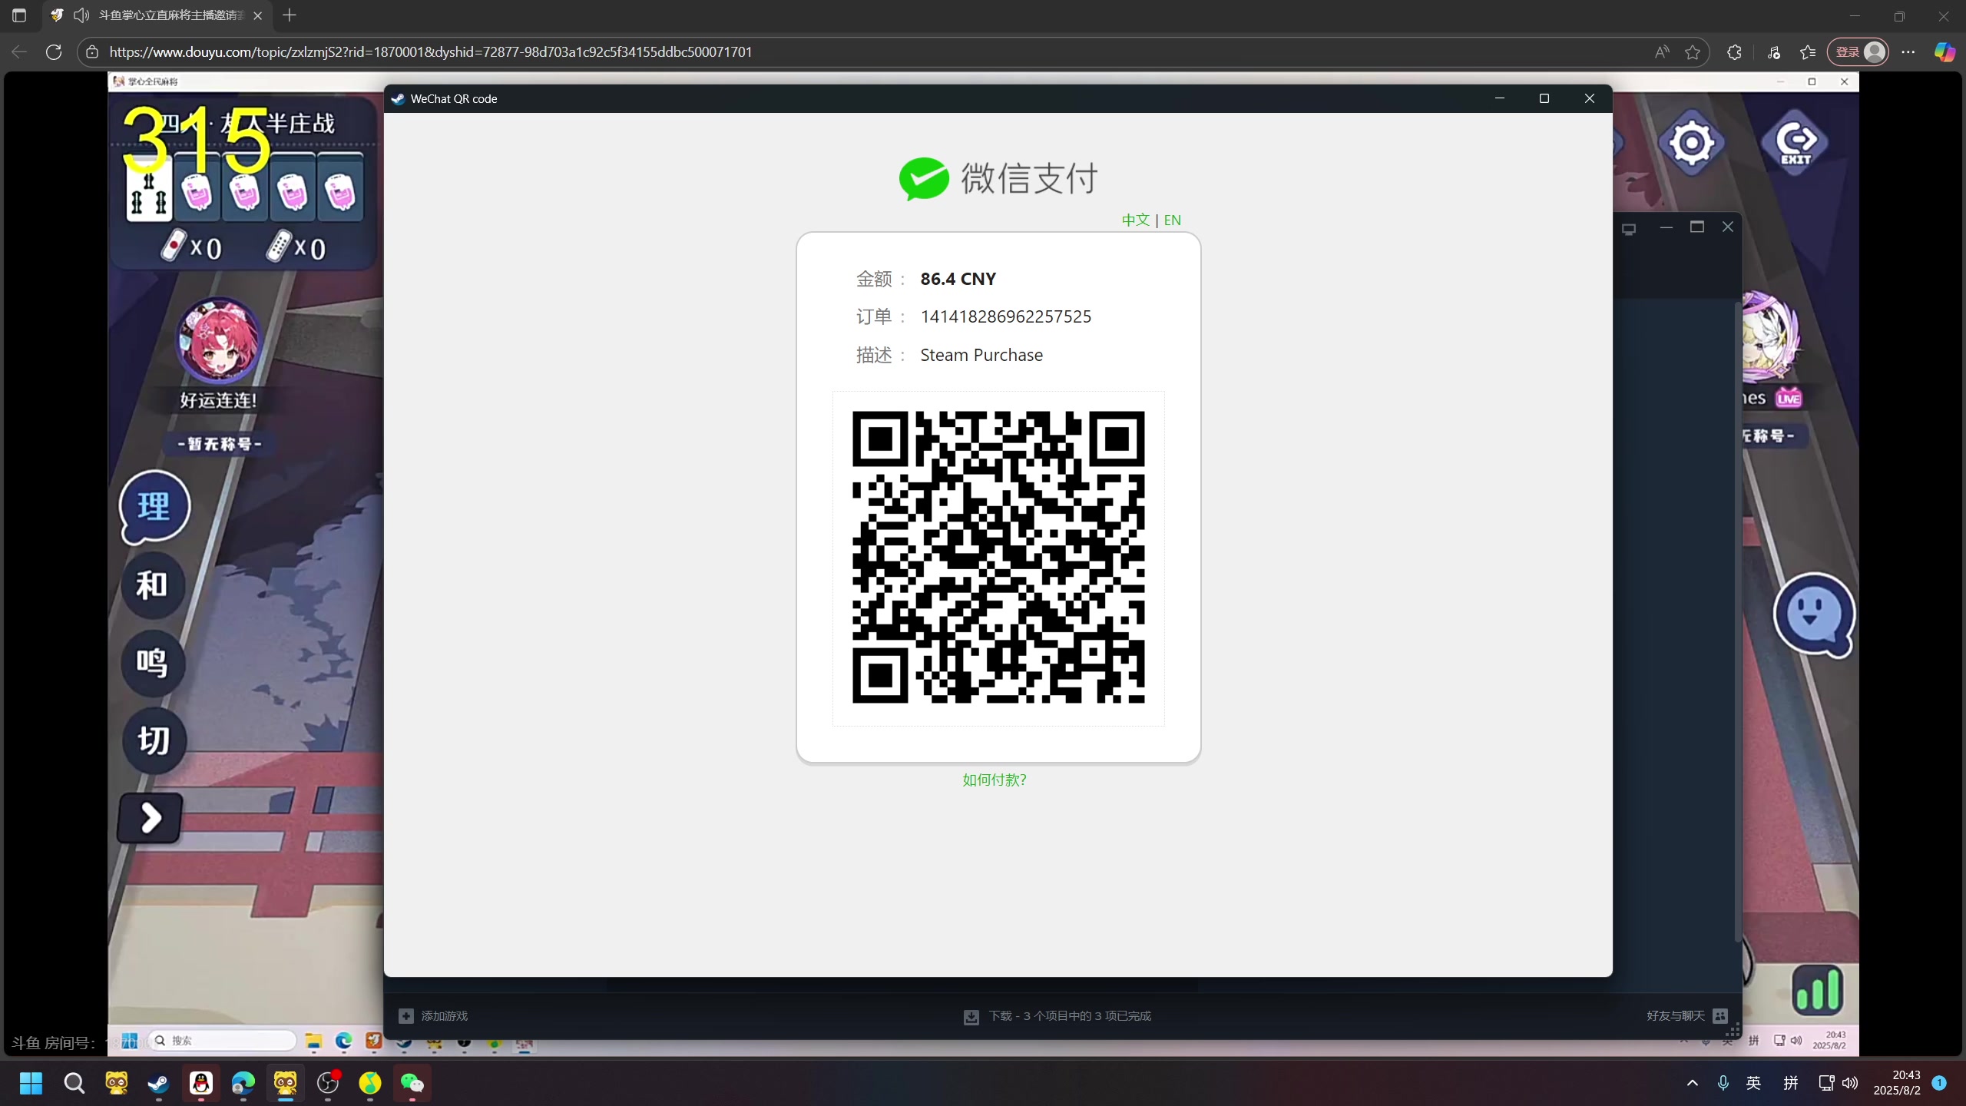The width and height of the screenshot is (1966, 1106).
Task: Click the Steam big picture mode icon
Action: coord(1629,228)
